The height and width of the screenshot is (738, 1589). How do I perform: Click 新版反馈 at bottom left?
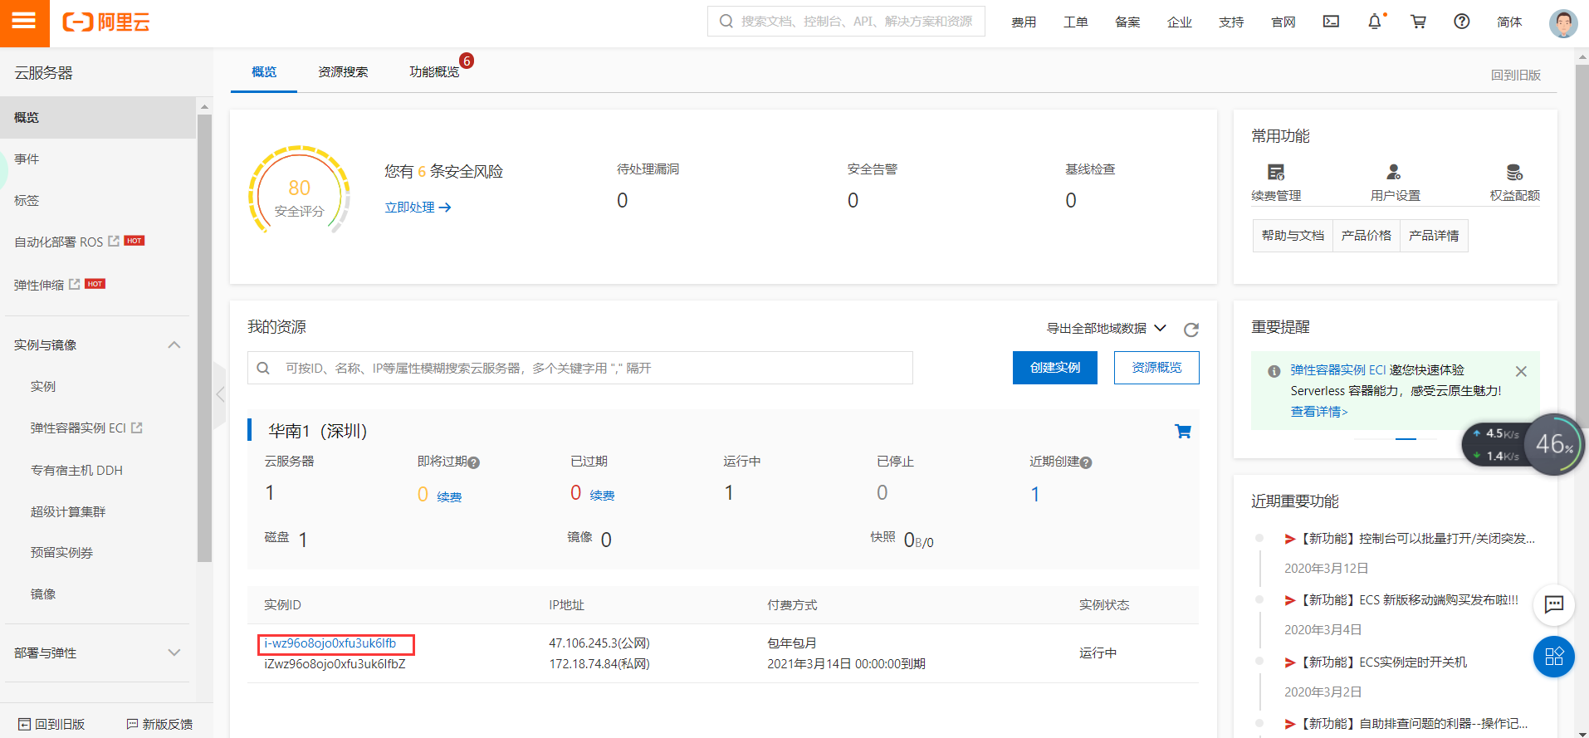[x=159, y=724]
